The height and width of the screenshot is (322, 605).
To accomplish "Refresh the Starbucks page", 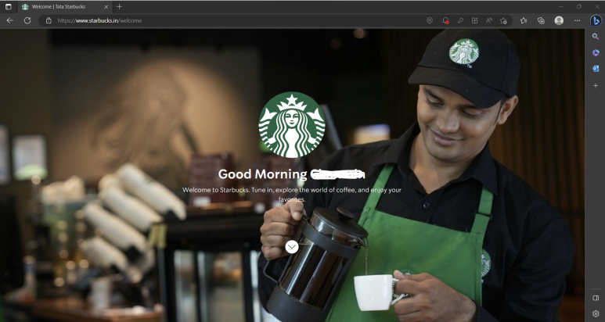I will [27, 20].
